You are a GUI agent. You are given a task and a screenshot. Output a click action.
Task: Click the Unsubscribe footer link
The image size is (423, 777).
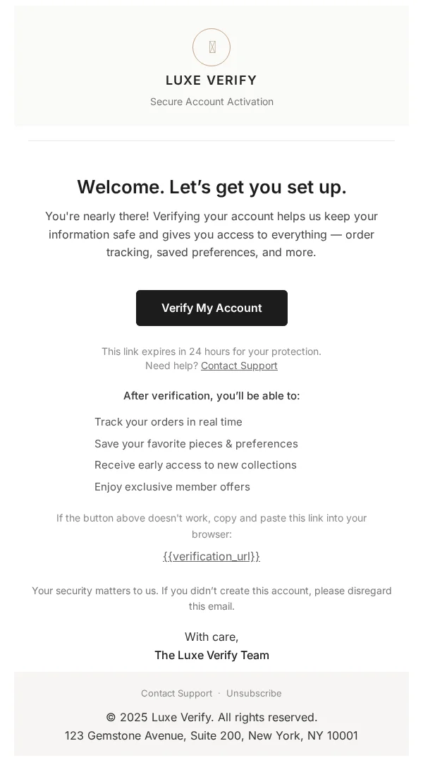point(254,693)
